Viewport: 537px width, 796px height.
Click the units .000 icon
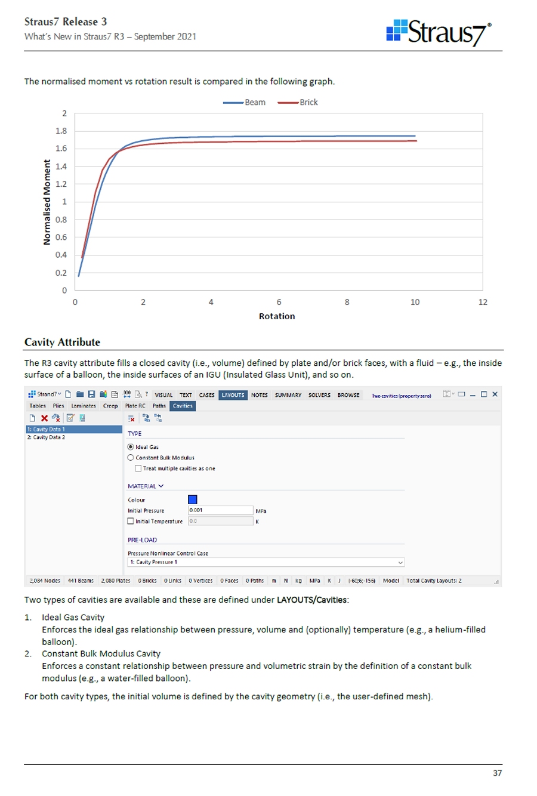[x=126, y=394]
